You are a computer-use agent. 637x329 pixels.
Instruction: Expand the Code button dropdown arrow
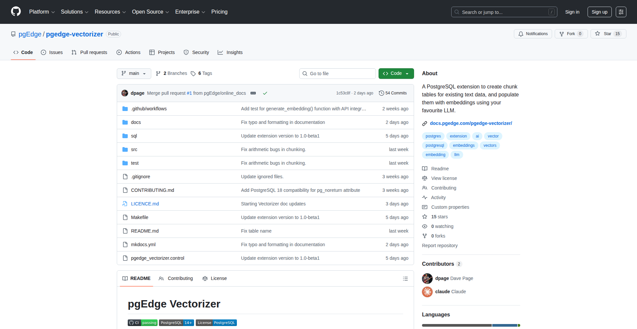pyautogui.click(x=407, y=73)
